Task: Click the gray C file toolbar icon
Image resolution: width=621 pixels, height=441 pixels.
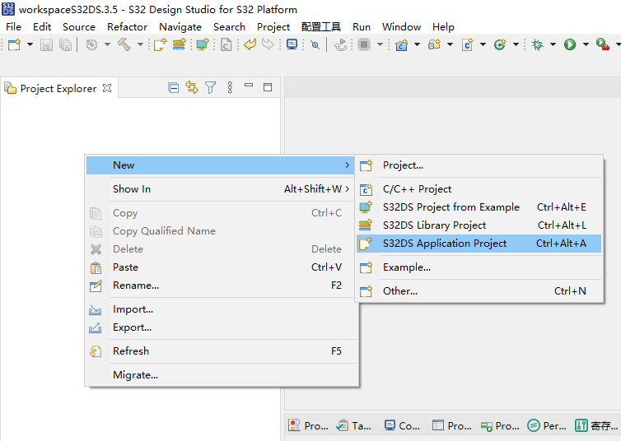Action: pyautogui.click(x=226, y=44)
